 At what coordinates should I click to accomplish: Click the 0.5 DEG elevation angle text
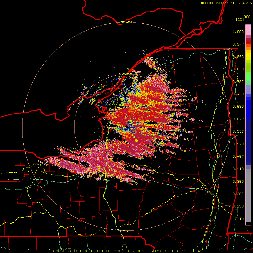[x=135, y=251]
